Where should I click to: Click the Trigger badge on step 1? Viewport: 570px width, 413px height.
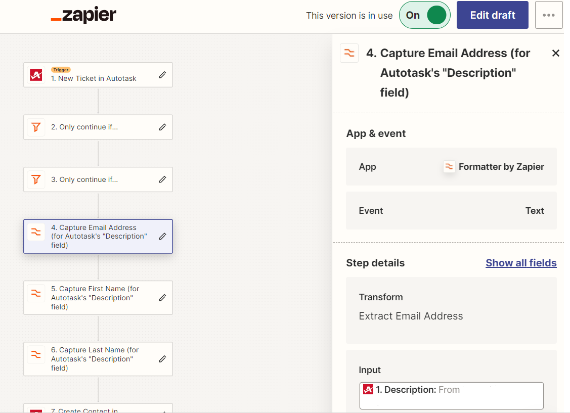coord(61,70)
